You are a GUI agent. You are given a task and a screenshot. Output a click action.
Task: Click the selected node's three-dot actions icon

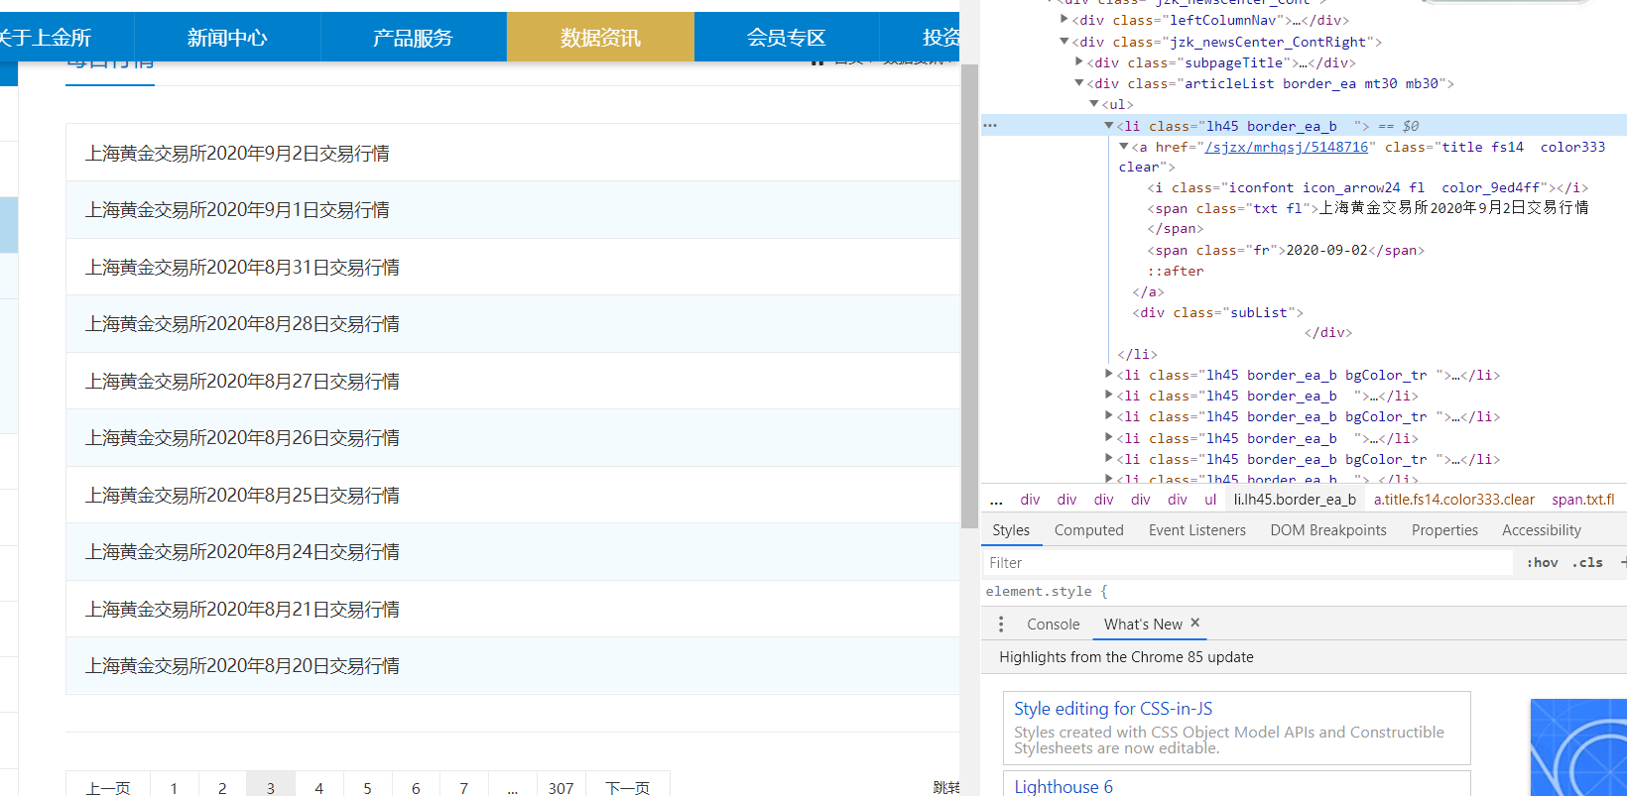click(990, 126)
